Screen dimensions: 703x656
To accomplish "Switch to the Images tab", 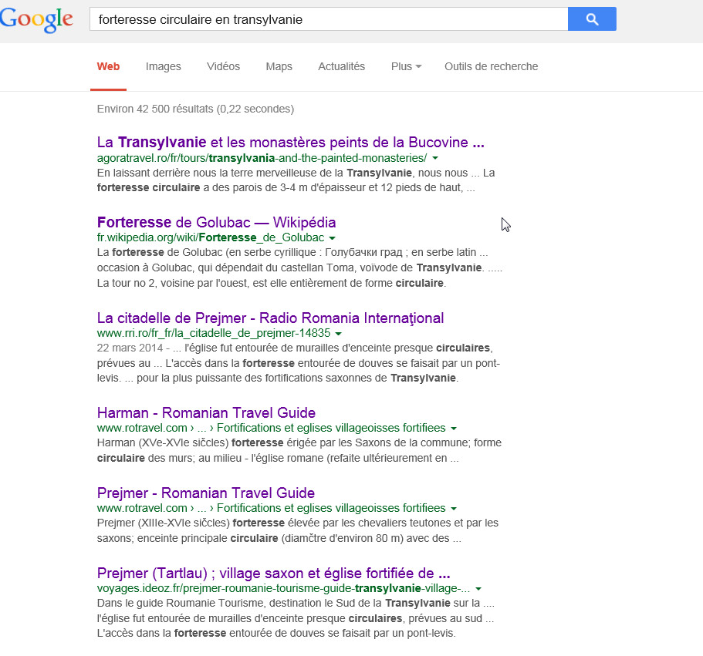I will 163,66.
